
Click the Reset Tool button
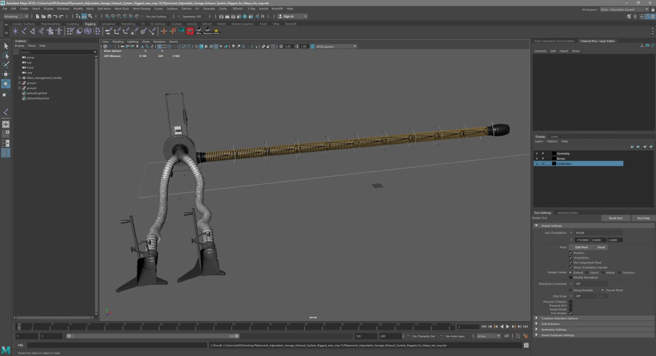click(x=615, y=218)
